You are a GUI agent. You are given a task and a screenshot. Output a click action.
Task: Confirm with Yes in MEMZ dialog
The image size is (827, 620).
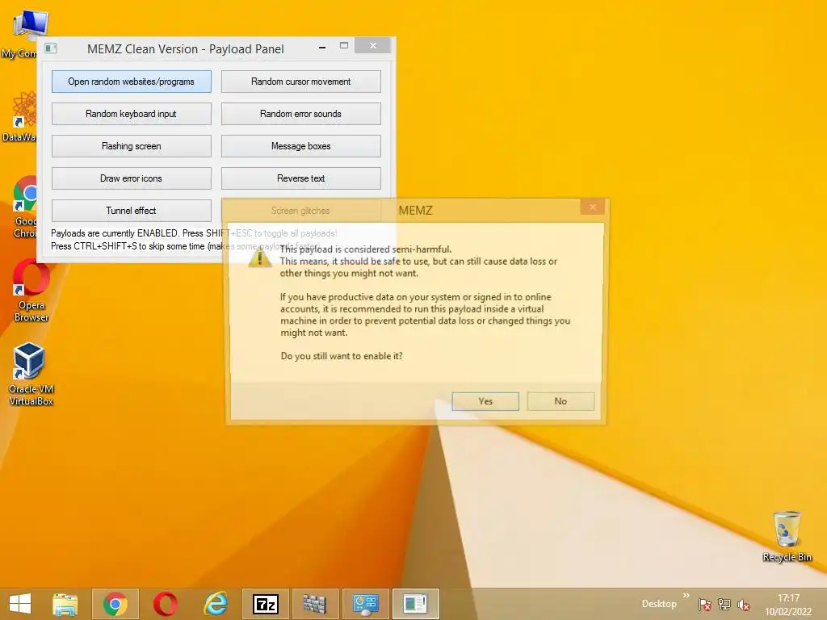(485, 401)
